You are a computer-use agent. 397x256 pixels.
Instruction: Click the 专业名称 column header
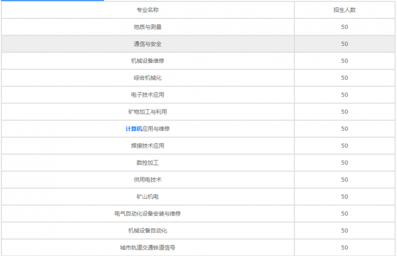[x=147, y=10]
